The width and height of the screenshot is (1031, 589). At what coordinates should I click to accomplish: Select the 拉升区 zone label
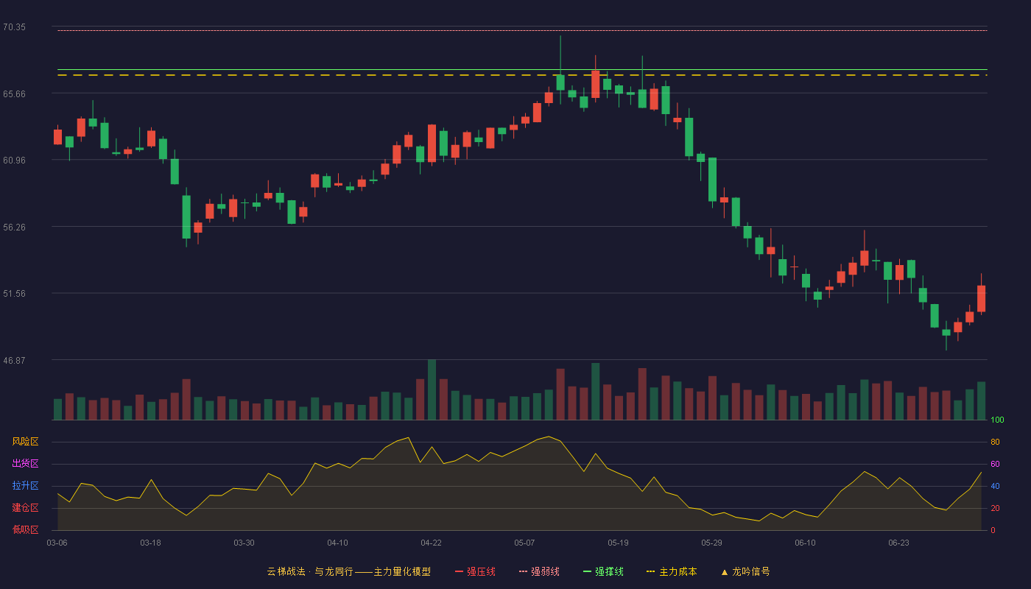click(x=25, y=486)
